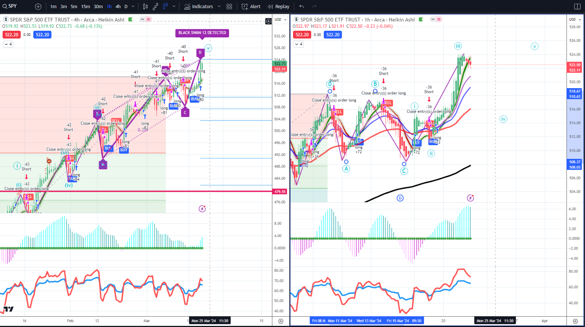Expand the timeframe list dropdown arrow
585x327 pixels.
(x=133, y=7)
